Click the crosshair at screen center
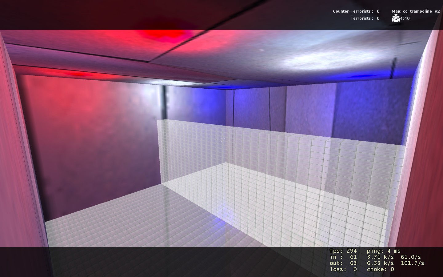 [221, 138]
